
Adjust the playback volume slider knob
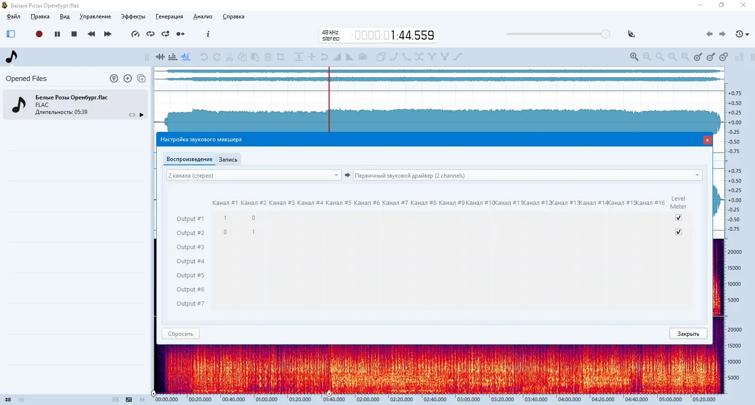[x=605, y=34]
